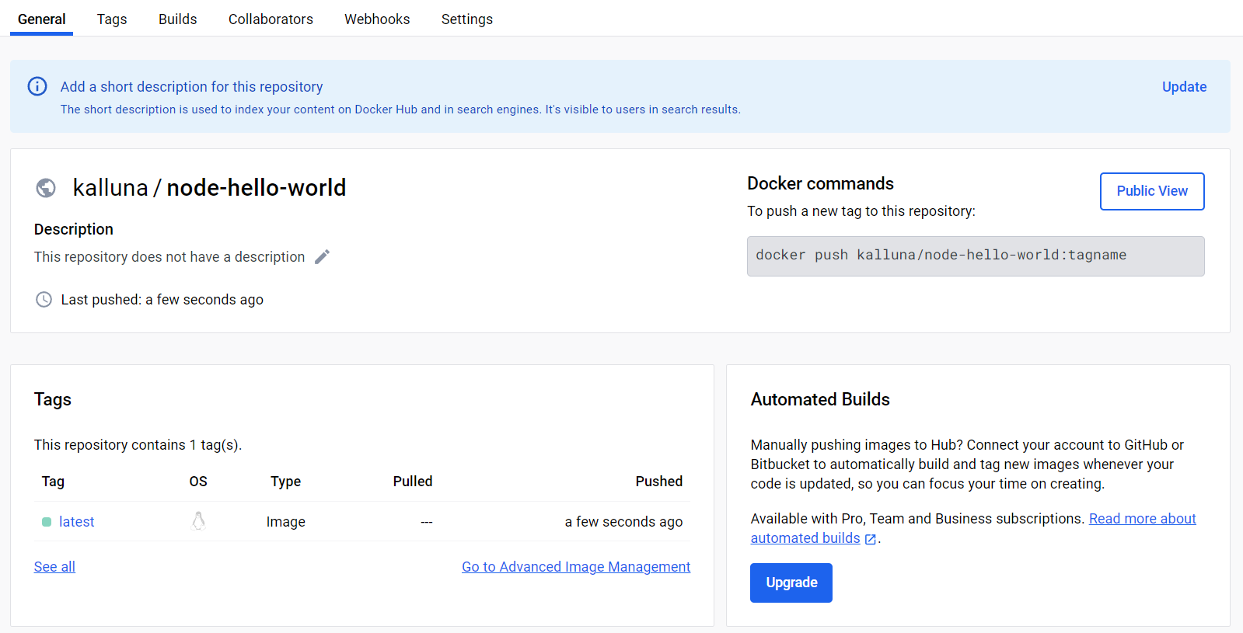Click the kalluna namespace in repository title
The image size is (1243, 633).
(110, 188)
